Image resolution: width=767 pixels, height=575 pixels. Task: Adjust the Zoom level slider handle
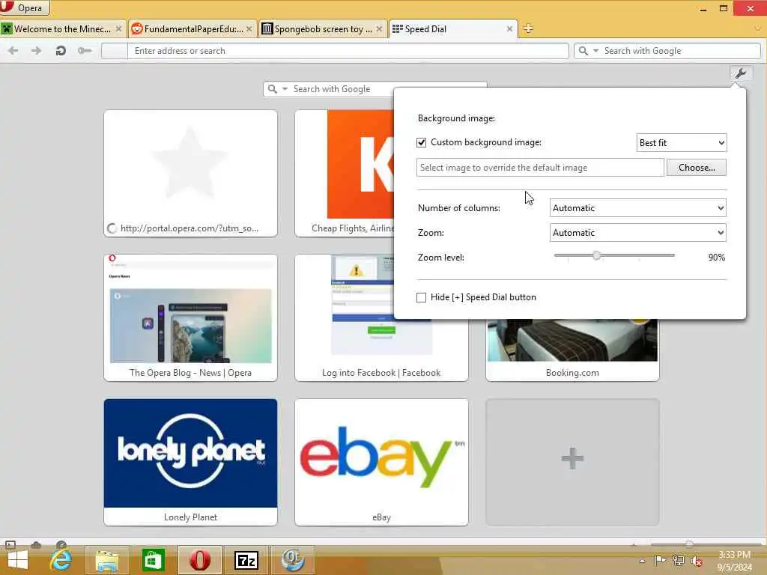(596, 255)
